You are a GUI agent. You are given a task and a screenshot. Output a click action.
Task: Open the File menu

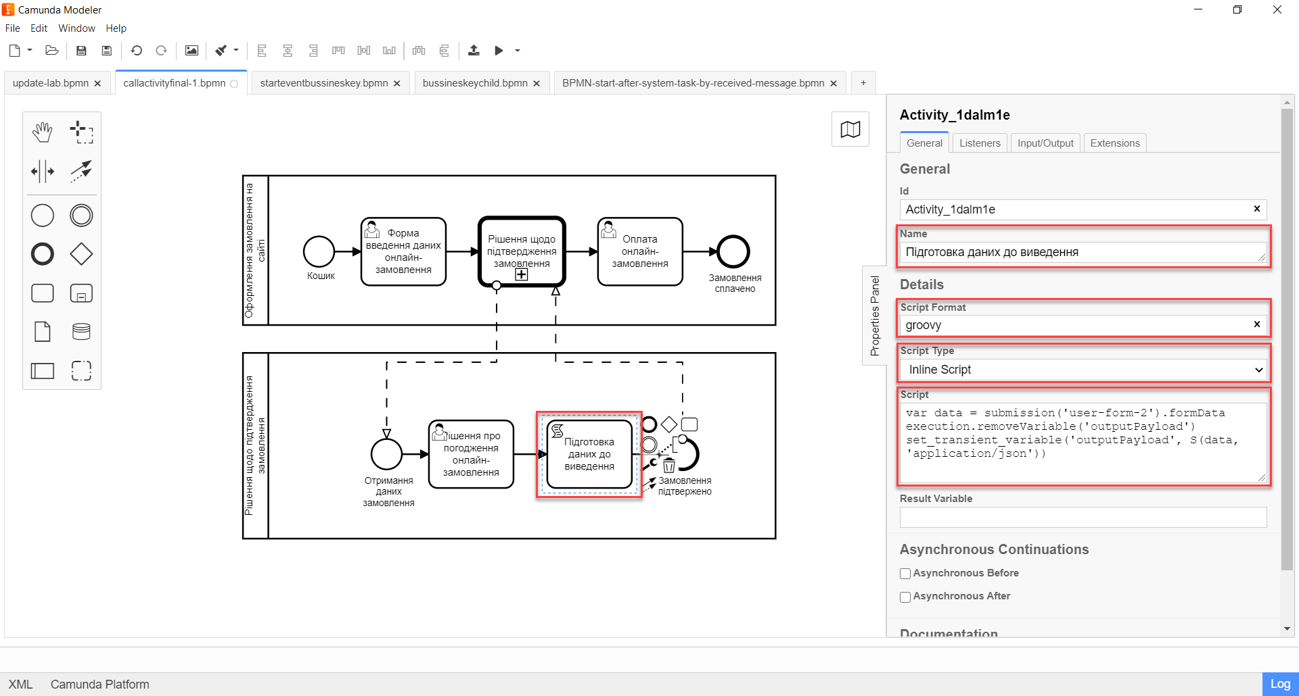13,28
